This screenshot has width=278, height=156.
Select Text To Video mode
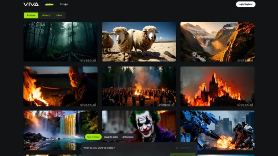93,137
